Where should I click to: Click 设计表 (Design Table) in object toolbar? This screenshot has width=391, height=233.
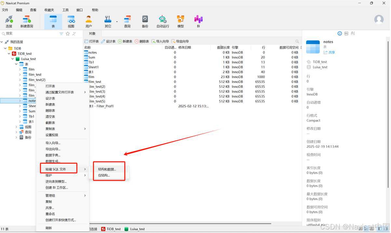[108, 41]
